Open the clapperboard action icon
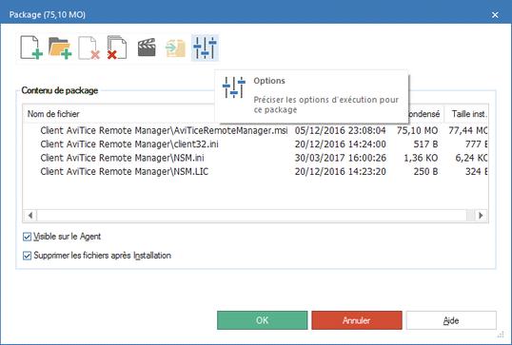The image size is (512, 345). click(147, 48)
